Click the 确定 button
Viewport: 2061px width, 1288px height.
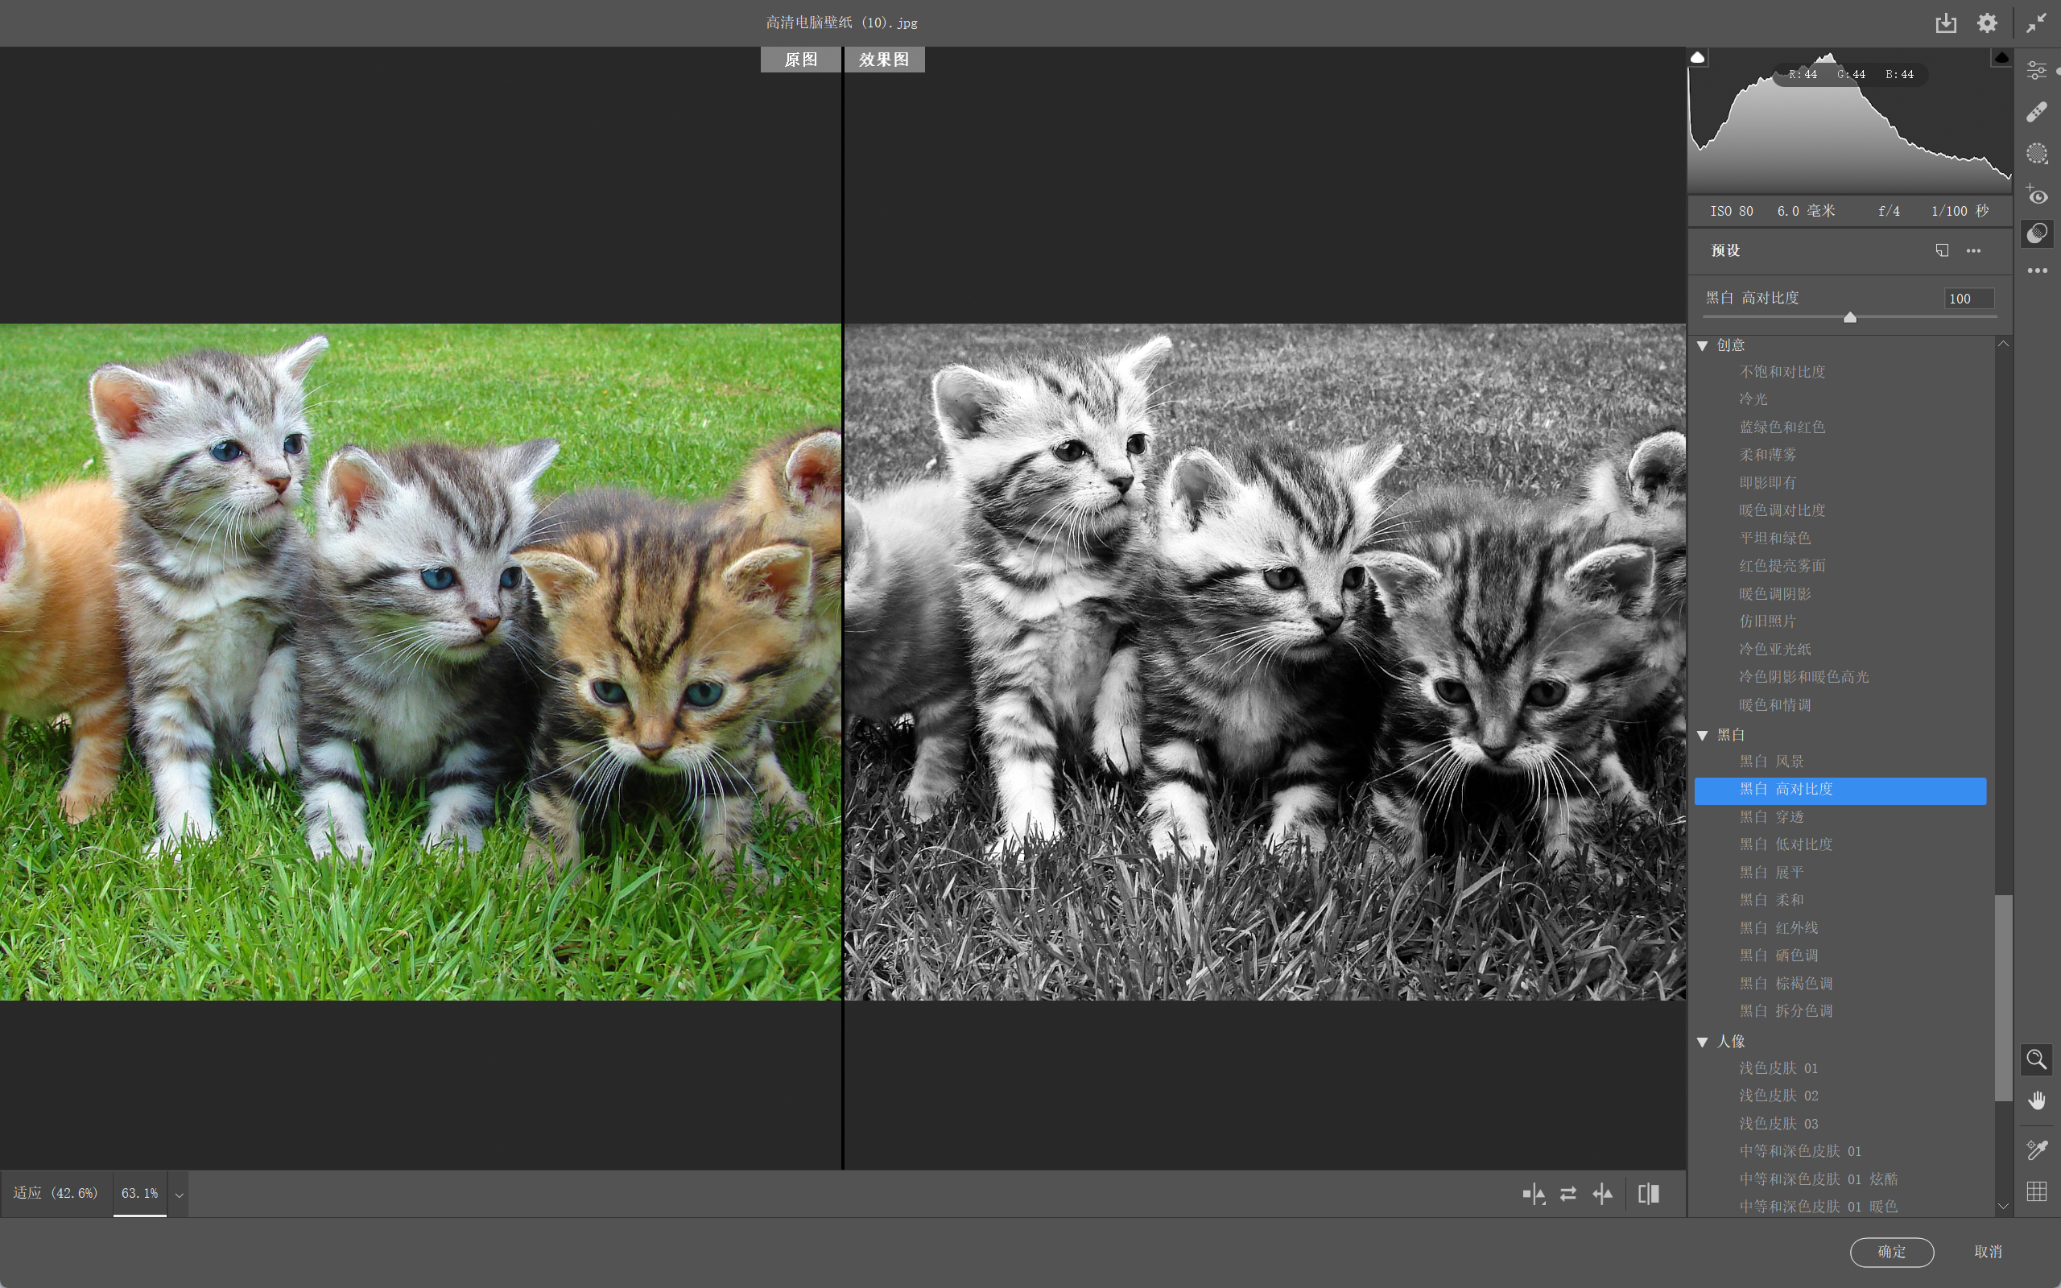[1891, 1251]
